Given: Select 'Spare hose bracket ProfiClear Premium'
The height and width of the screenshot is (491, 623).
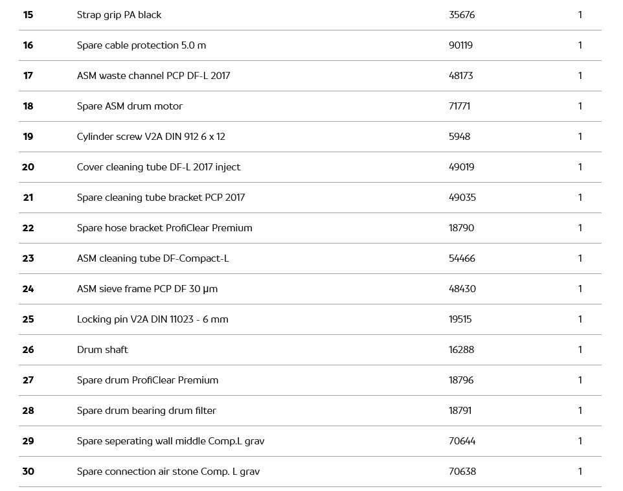Looking at the screenshot, I should click(x=164, y=228).
